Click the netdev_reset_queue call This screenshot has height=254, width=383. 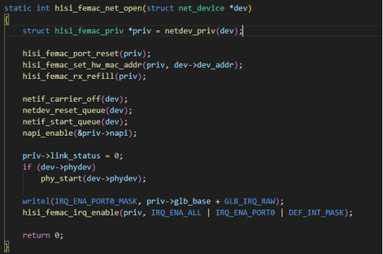click(x=64, y=111)
